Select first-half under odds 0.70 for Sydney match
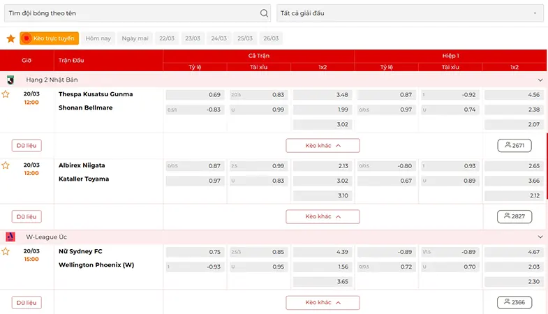This screenshot has width=548, height=314. coord(450,267)
